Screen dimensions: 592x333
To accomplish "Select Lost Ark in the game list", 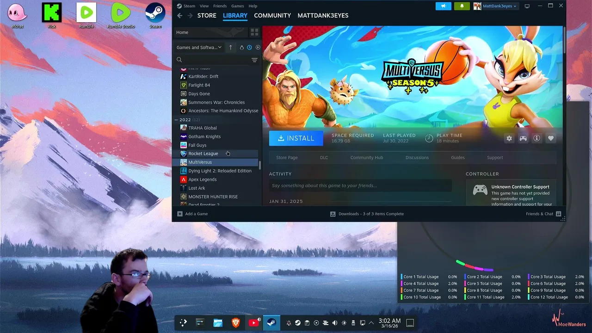I will 216,188.
